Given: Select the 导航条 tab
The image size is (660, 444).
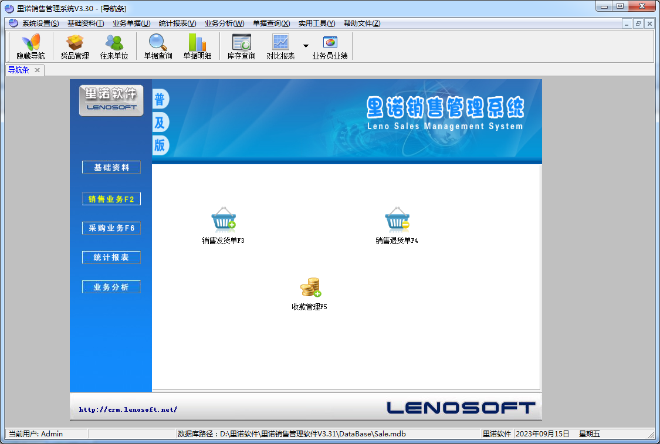Looking at the screenshot, I should click(19, 70).
